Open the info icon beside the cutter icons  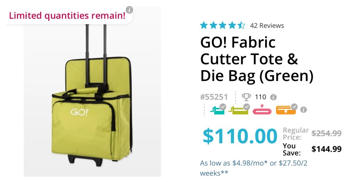[x=304, y=110]
